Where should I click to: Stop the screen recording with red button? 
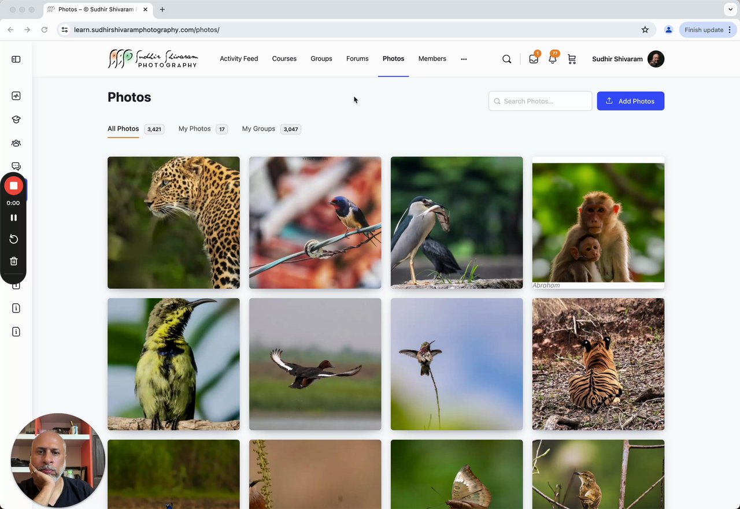coord(13,185)
